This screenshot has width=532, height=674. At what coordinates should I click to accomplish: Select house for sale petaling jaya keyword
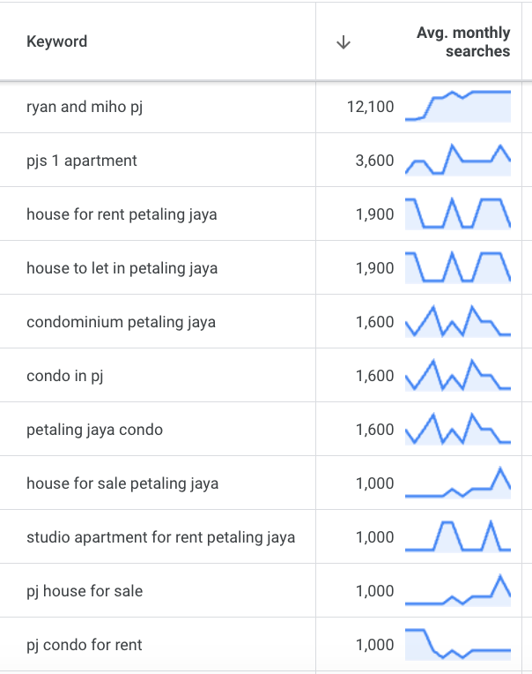[122, 483]
